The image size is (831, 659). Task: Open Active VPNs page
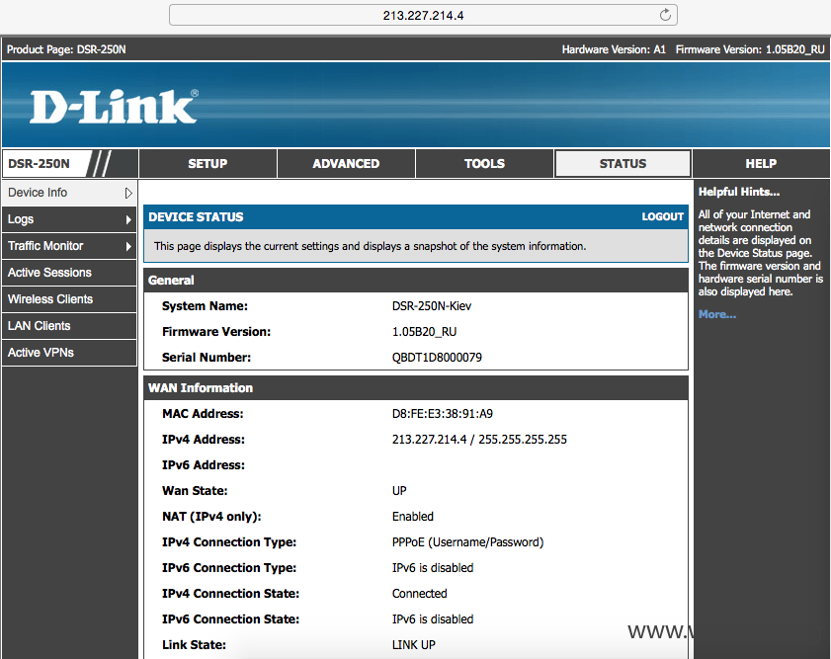[69, 353]
